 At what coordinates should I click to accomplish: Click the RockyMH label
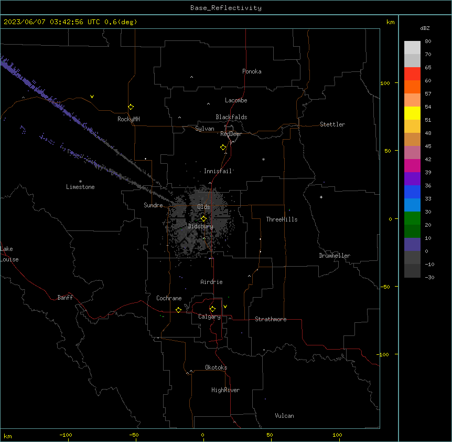tap(128, 119)
